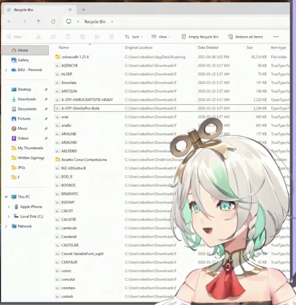
Task: Go up one folder level
Action: coord(38,21)
